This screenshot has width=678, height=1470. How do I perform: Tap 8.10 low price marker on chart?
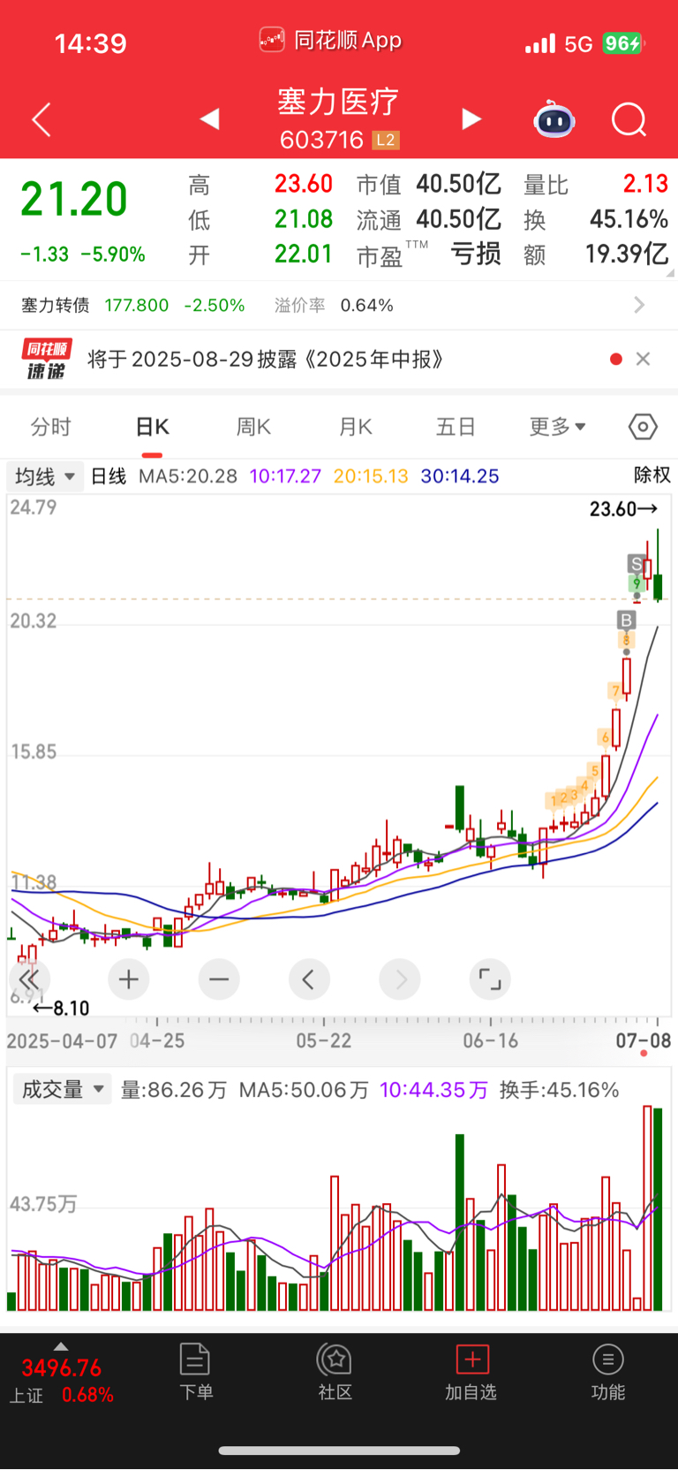coord(61,1009)
